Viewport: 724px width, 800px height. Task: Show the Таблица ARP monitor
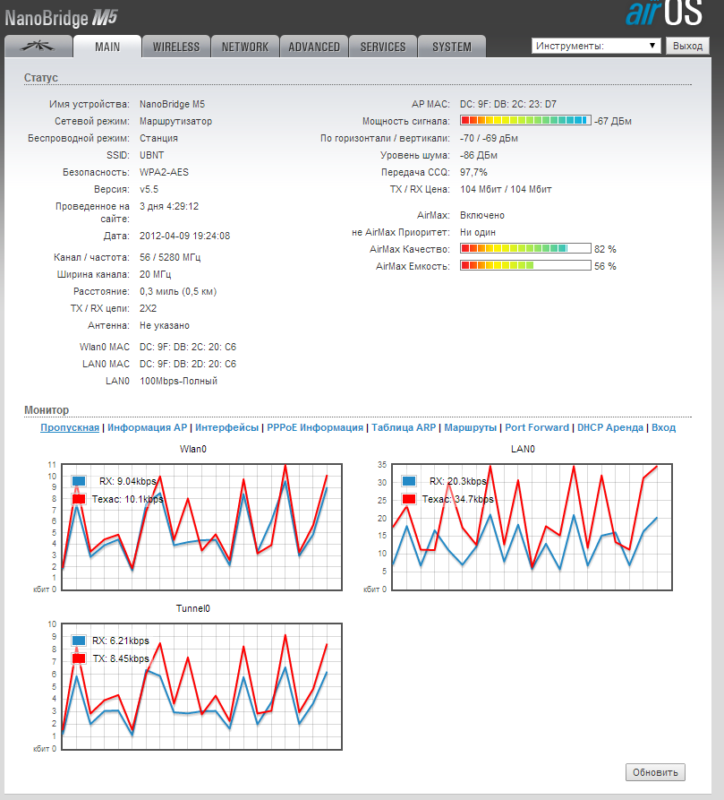pyautogui.click(x=404, y=428)
